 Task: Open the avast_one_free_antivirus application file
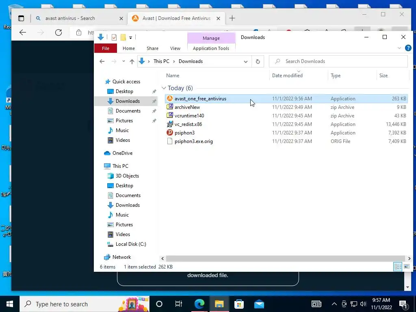(x=286, y=99)
